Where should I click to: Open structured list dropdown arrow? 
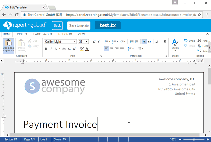125,42
